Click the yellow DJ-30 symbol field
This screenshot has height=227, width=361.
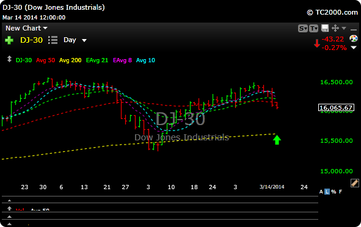coord(31,40)
